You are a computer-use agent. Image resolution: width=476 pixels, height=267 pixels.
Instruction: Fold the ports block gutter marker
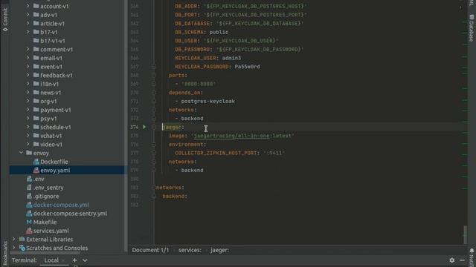pos(153,75)
